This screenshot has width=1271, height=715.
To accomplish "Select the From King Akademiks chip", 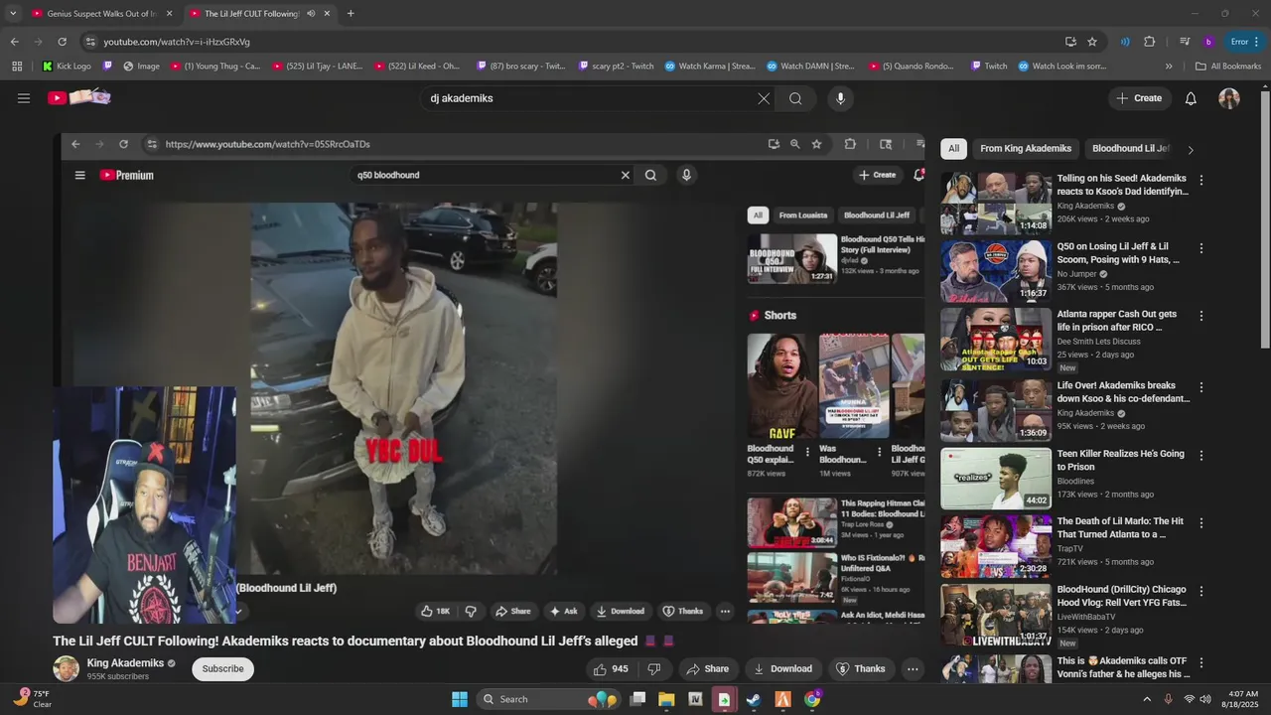I will pyautogui.click(x=1026, y=149).
